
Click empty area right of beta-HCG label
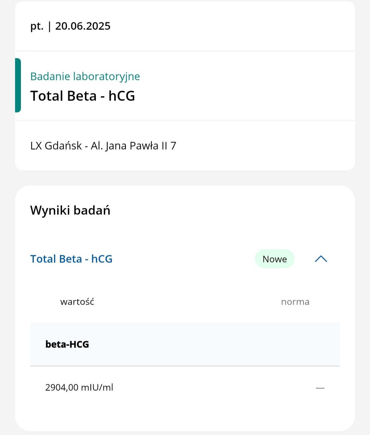212,344
